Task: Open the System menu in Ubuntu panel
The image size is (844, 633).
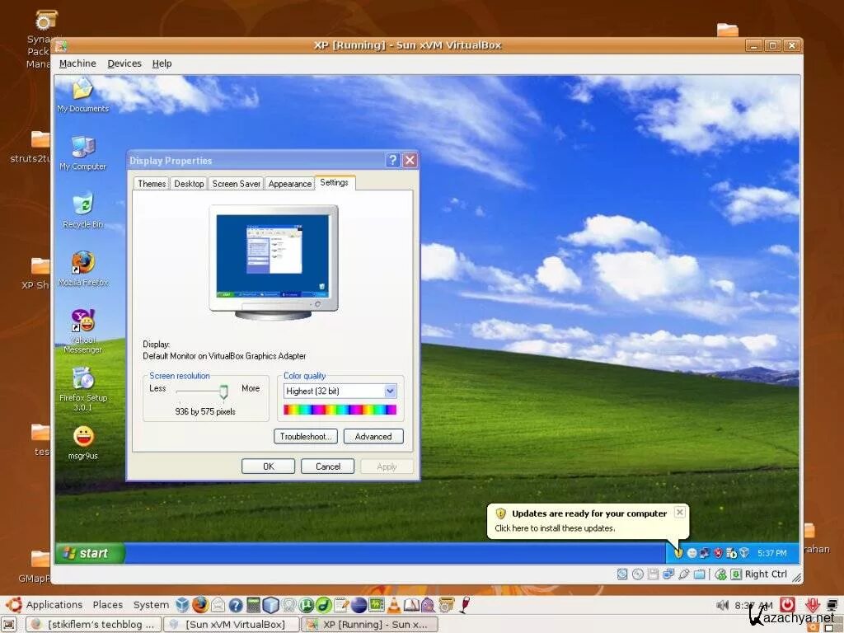Action: (x=151, y=604)
